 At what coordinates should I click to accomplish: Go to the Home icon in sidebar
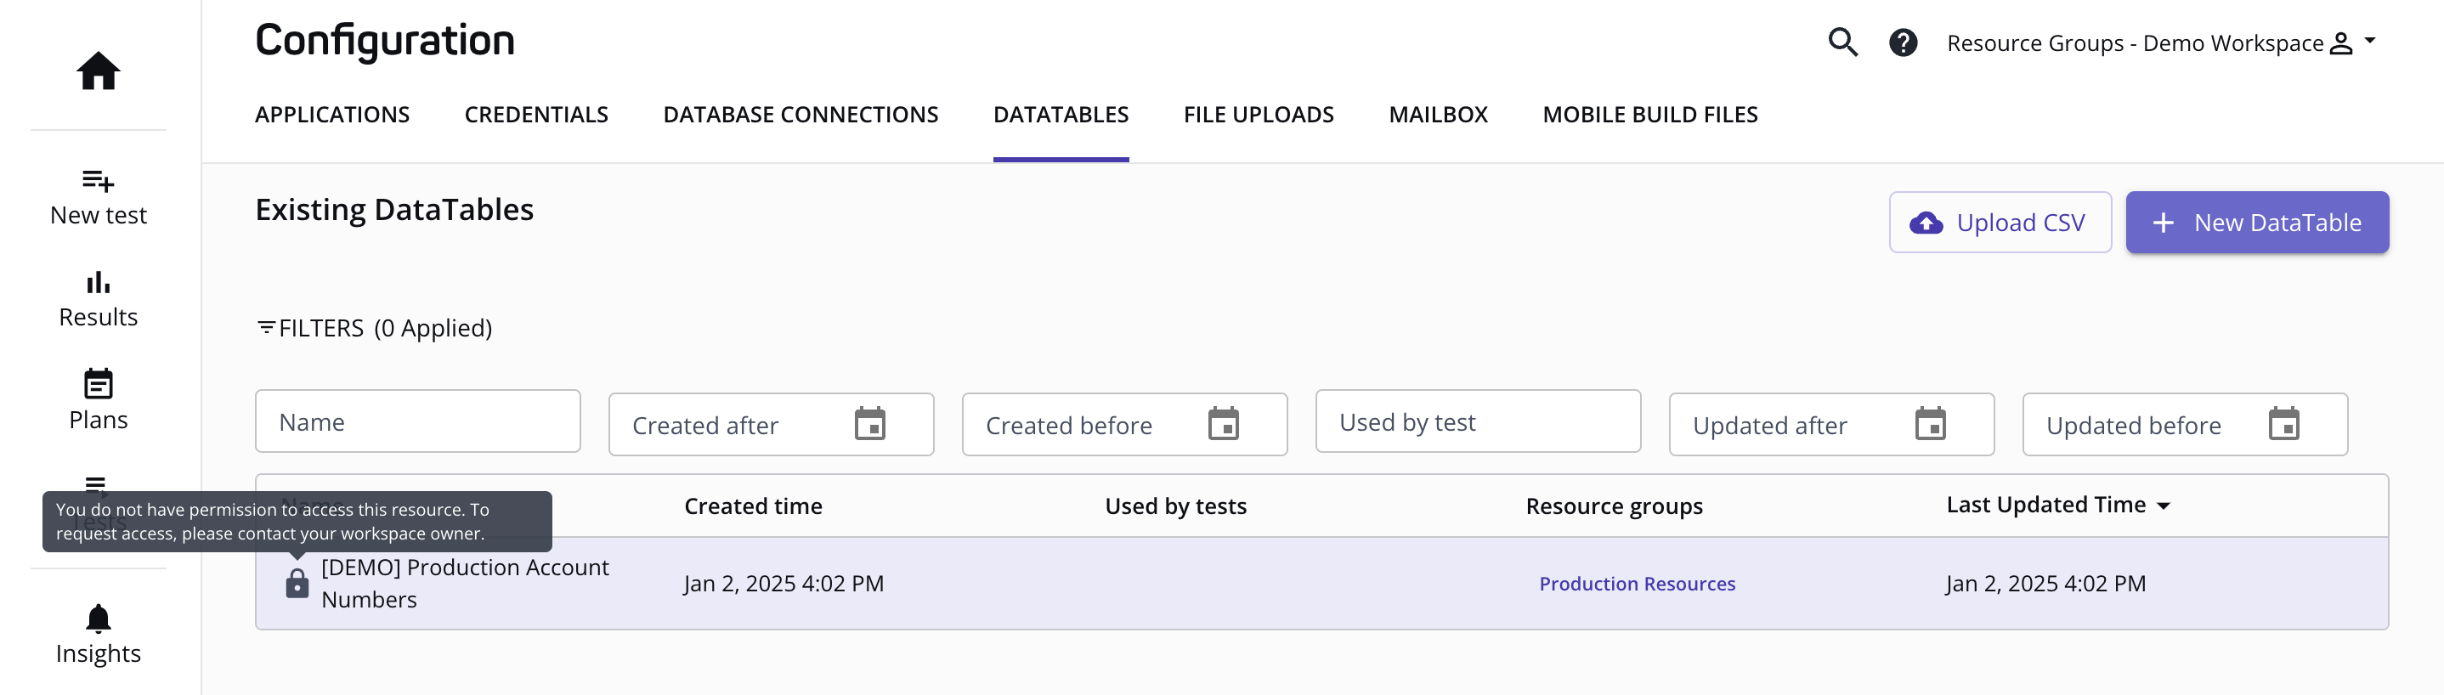pos(98,71)
